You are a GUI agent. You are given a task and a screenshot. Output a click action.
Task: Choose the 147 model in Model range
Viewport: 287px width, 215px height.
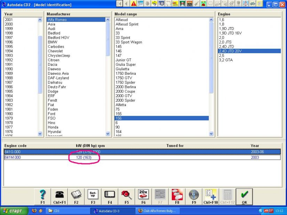coord(119,56)
